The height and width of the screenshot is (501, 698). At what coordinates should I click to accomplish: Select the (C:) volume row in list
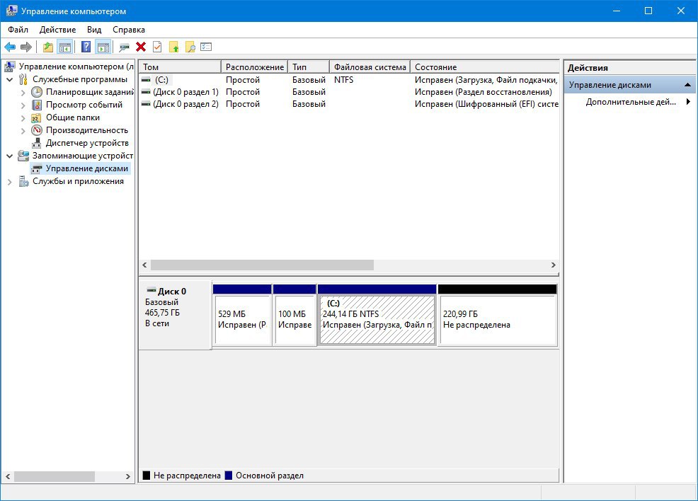coord(349,80)
